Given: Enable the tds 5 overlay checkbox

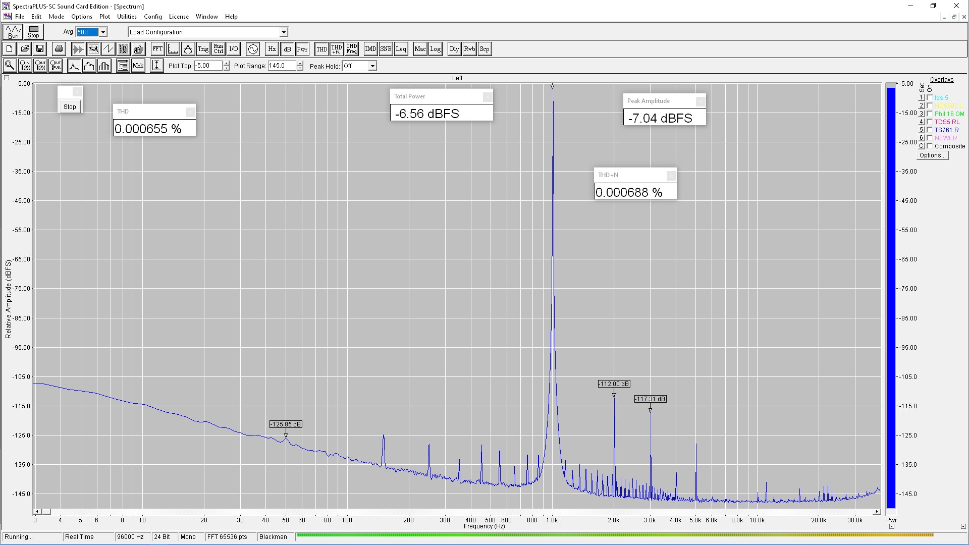Looking at the screenshot, I should pos(930,97).
